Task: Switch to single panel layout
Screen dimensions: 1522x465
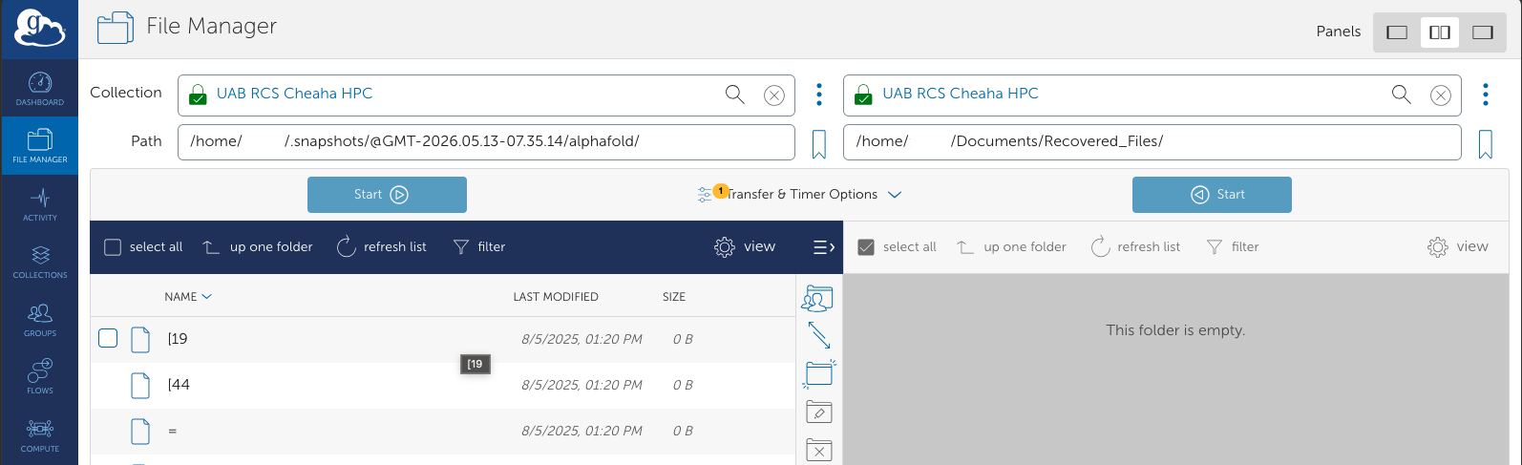Action: tap(1397, 32)
